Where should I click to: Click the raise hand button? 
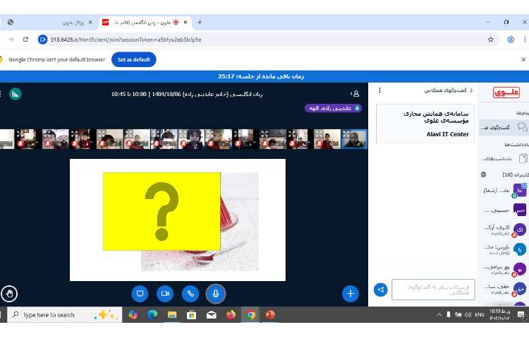click(x=10, y=293)
